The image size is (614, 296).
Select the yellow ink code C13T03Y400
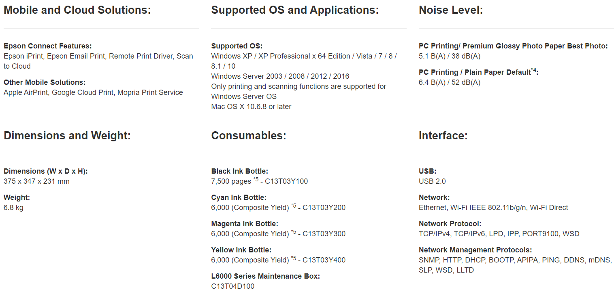(324, 260)
